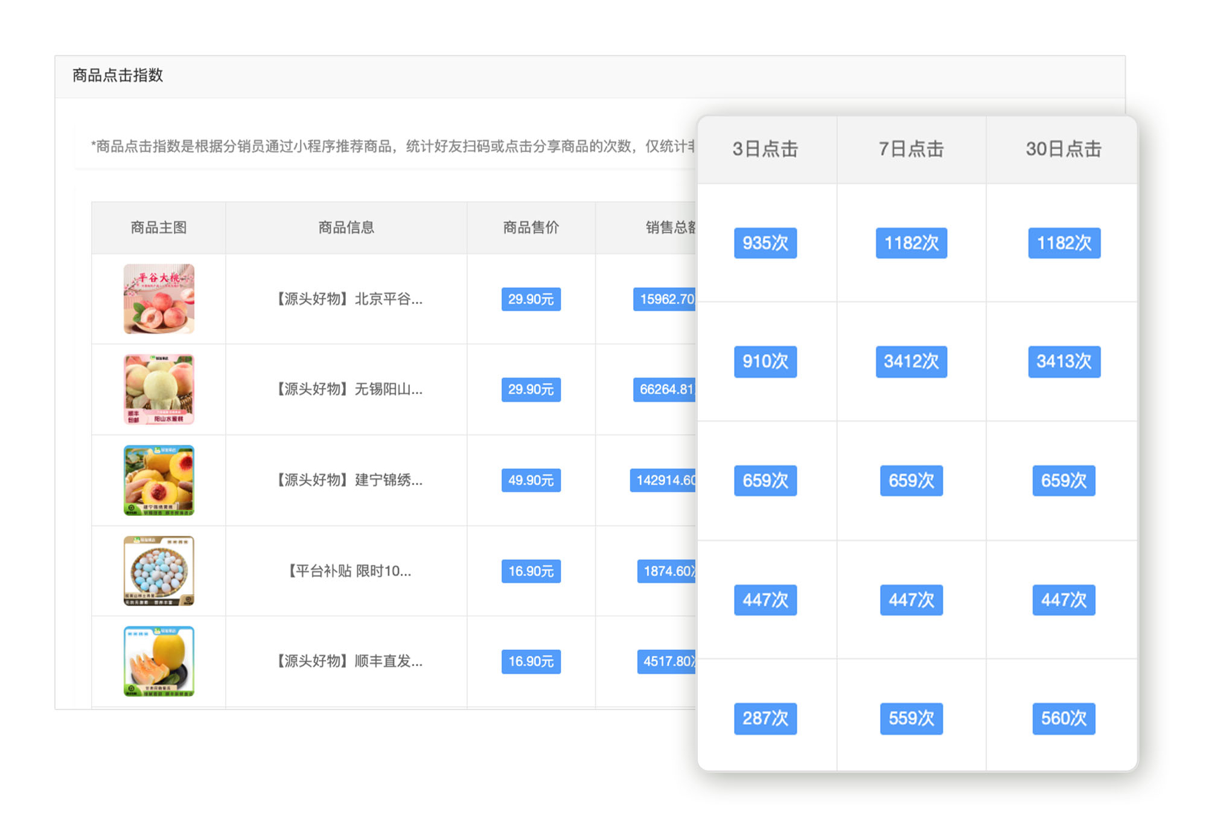The height and width of the screenshot is (829, 1206).
Task: Open the 【源头好物】北京平谷 product name link
Action: click(349, 299)
